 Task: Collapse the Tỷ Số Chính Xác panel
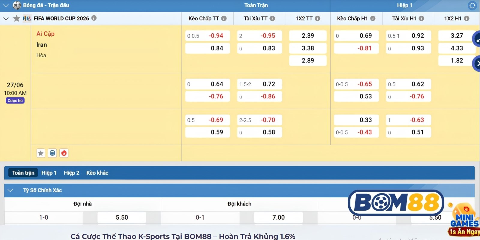tap(10, 190)
